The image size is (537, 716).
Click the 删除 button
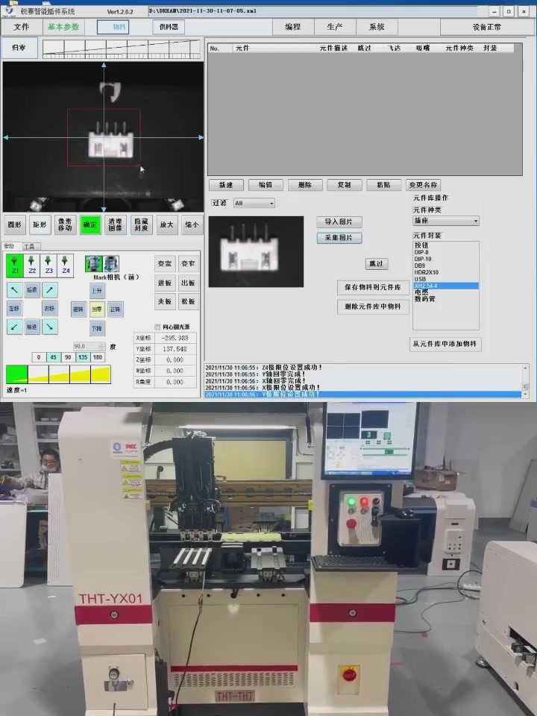(x=304, y=185)
